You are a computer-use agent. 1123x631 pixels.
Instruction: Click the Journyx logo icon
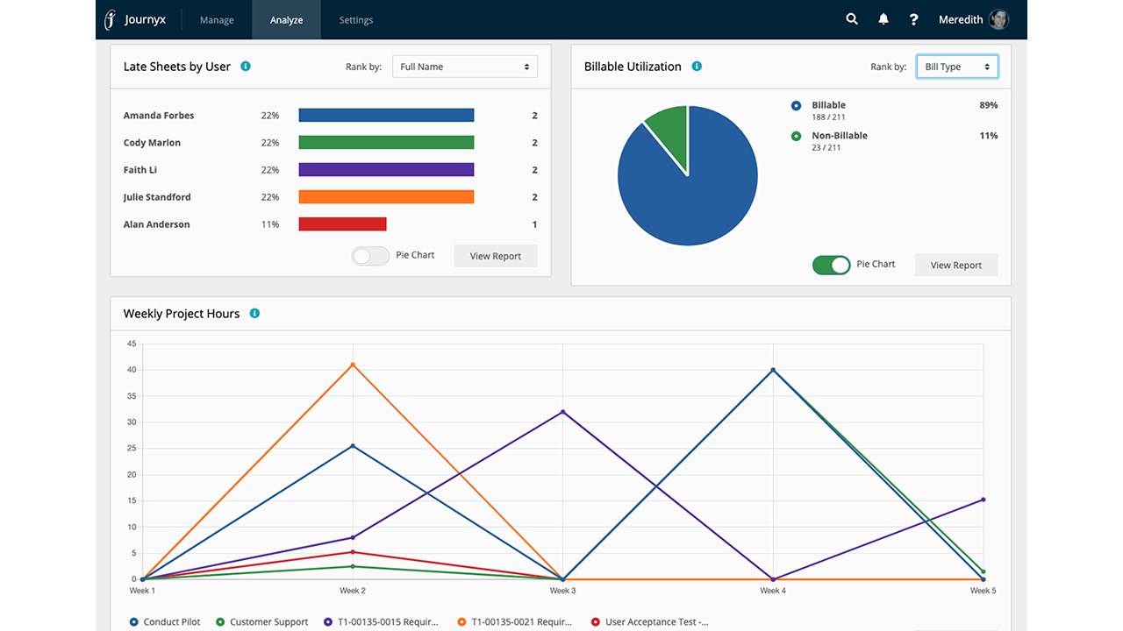[111, 19]
